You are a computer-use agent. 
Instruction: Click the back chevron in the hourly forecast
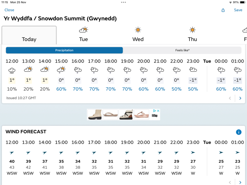click(230, 98)
